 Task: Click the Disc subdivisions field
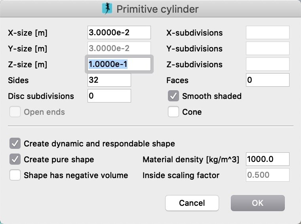click(109, 96)
